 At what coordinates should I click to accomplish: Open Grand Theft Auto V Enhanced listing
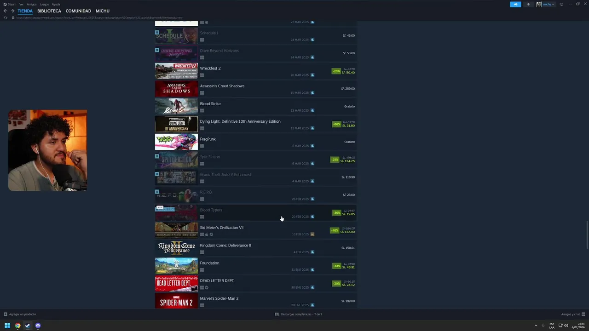[256, 177]
